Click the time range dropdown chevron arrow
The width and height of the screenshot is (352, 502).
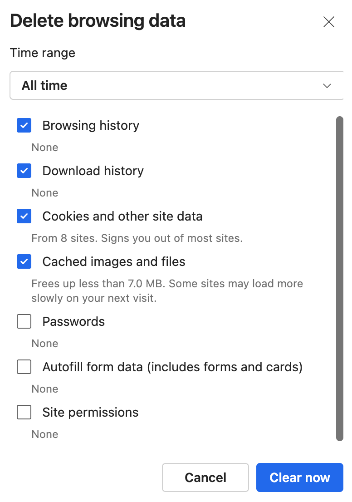(327, 86)
